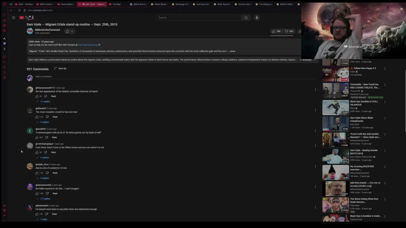Dislike the comment by @Wahaha844
The image size is (406, 228).
[46, 214]
